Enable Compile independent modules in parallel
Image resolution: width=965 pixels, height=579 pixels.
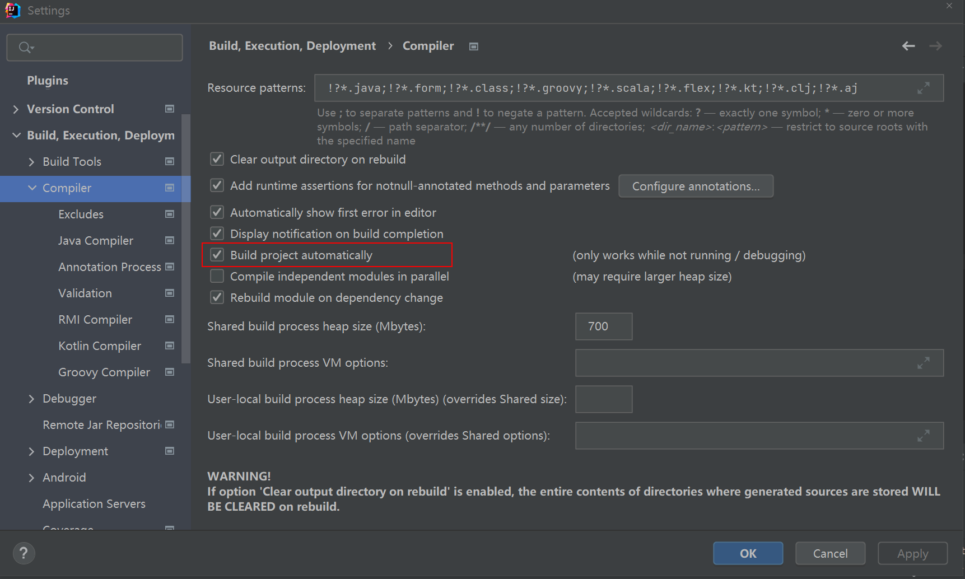tap(217, 277)
